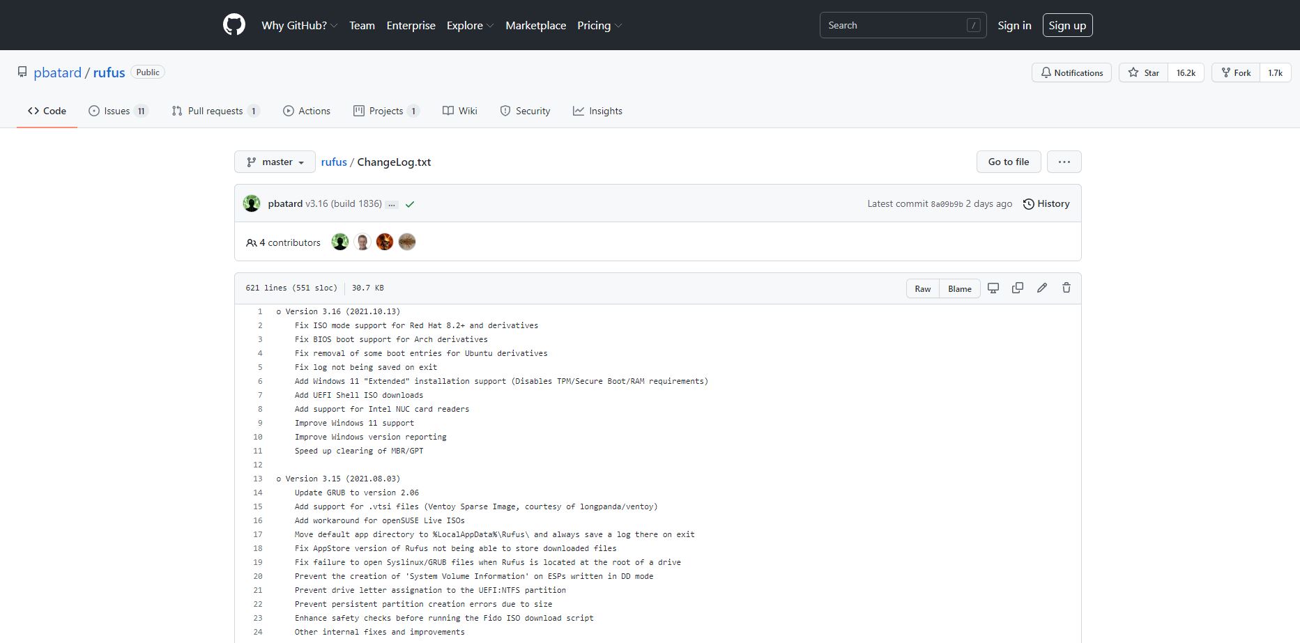This screenshot has width=1300, height=643.
Task: Open the pbatard owner link
Action: (57, 72)
